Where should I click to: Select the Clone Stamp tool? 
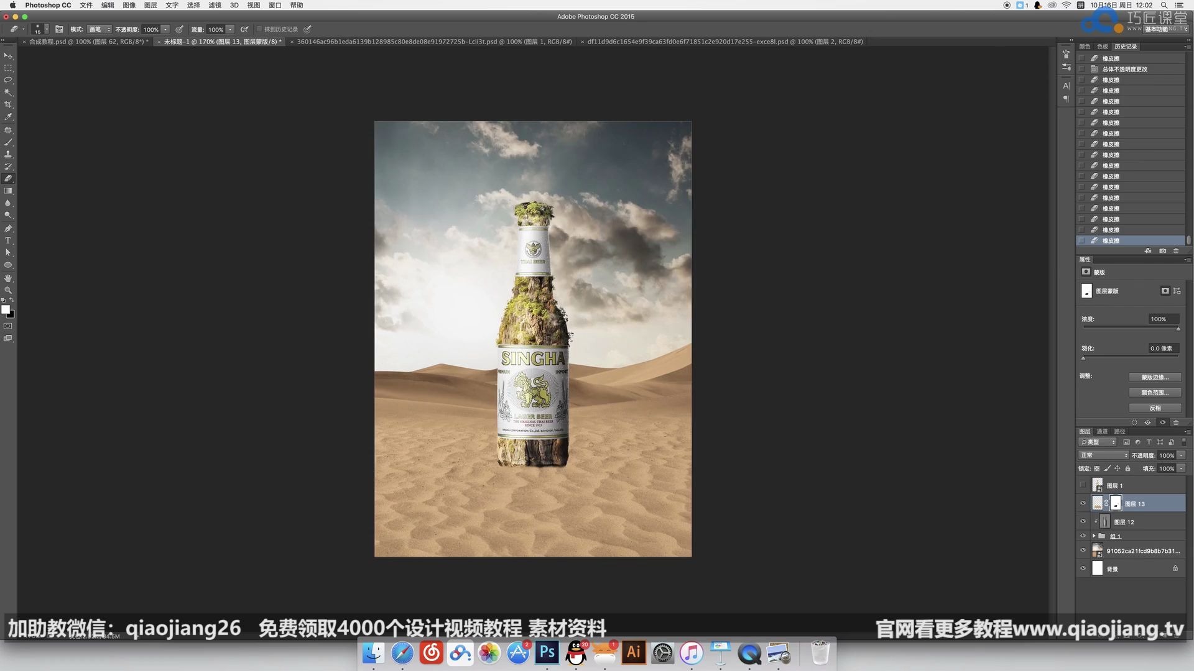pyautogui.click(x=8, y=154)
